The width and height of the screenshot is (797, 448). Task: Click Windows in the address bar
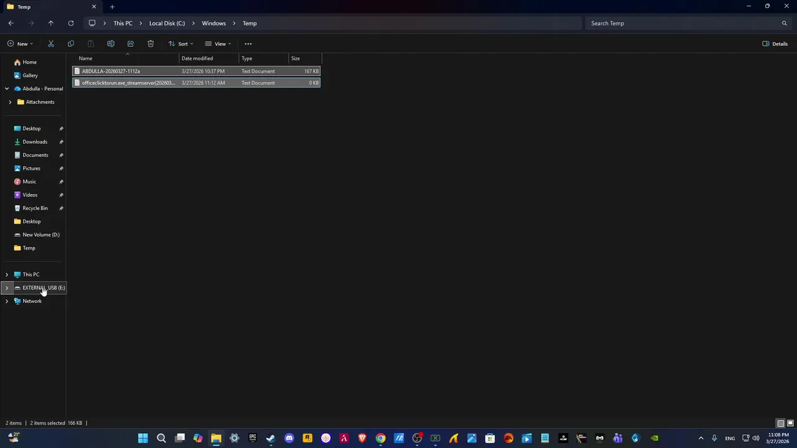point(214,23)
